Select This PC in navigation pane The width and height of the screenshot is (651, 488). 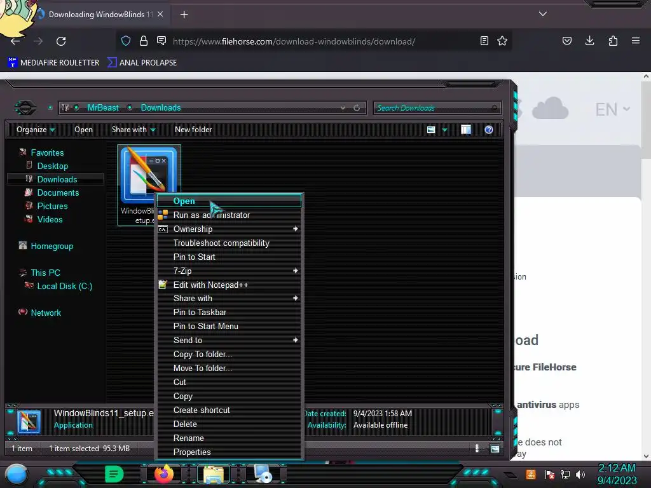click(x=45, y=273)
